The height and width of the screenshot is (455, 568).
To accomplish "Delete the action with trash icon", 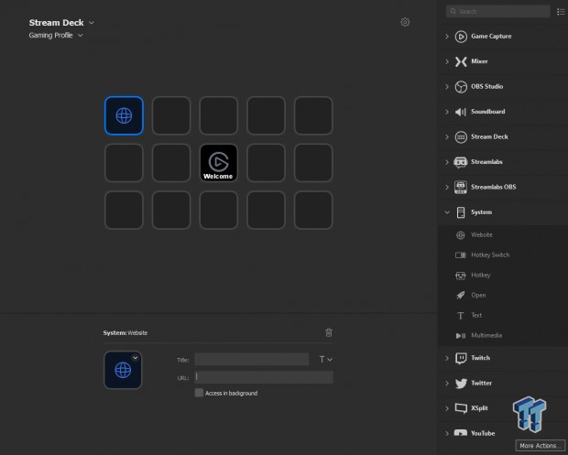I will pos(329,332).
